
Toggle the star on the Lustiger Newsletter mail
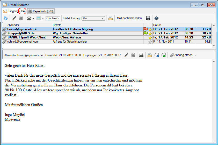[x=150, y=33]
